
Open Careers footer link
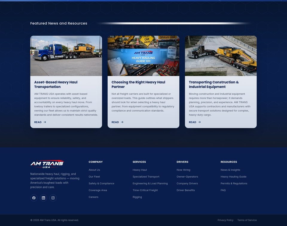(x=93, y=197)
